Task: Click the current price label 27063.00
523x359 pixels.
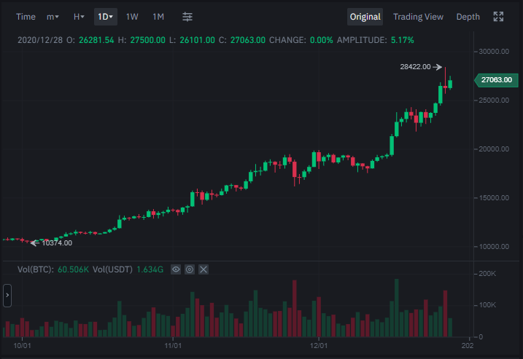Action: pos(496,80)
